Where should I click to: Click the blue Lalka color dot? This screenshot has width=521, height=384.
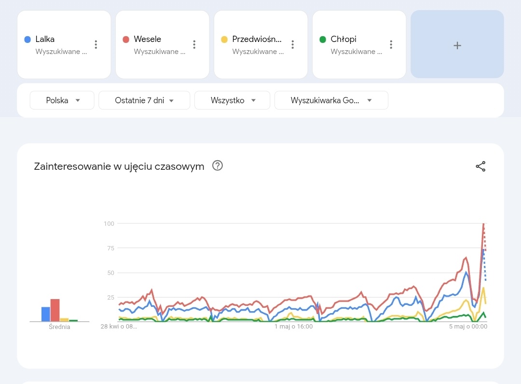click(x=27, y=39)
